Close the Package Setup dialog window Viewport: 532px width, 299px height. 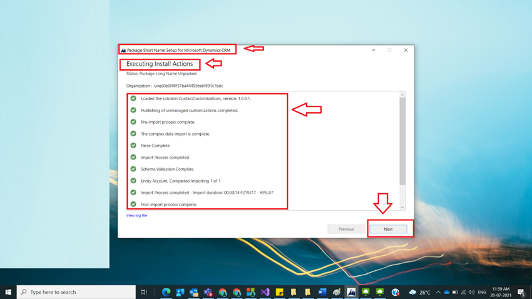tap(406, 50)
